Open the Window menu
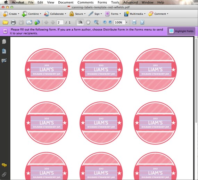The height and width of the screenshot is (180, 198). pyautogui.click(x=147, y=2)
